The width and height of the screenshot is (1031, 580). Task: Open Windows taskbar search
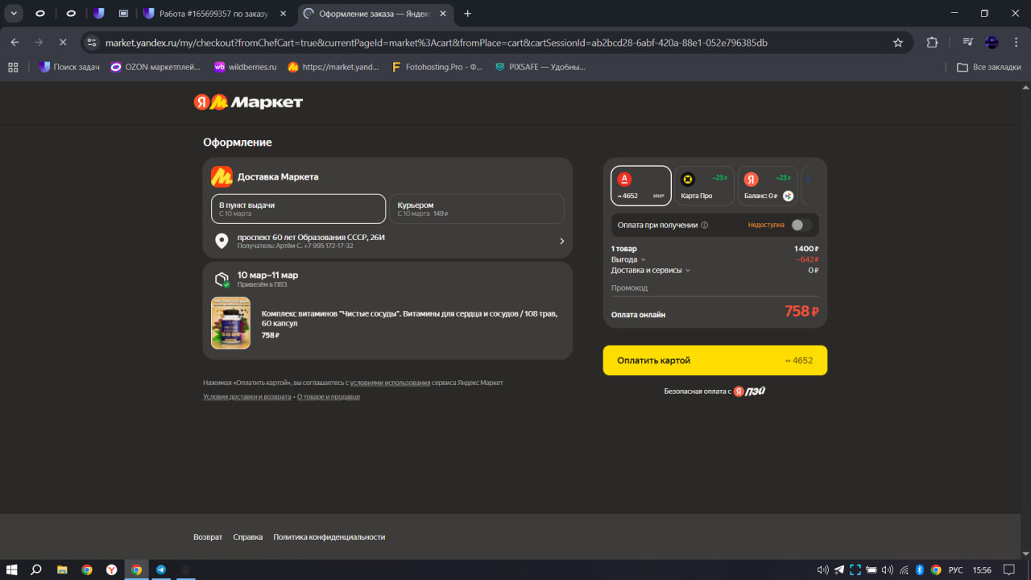[x=36, y=570]
